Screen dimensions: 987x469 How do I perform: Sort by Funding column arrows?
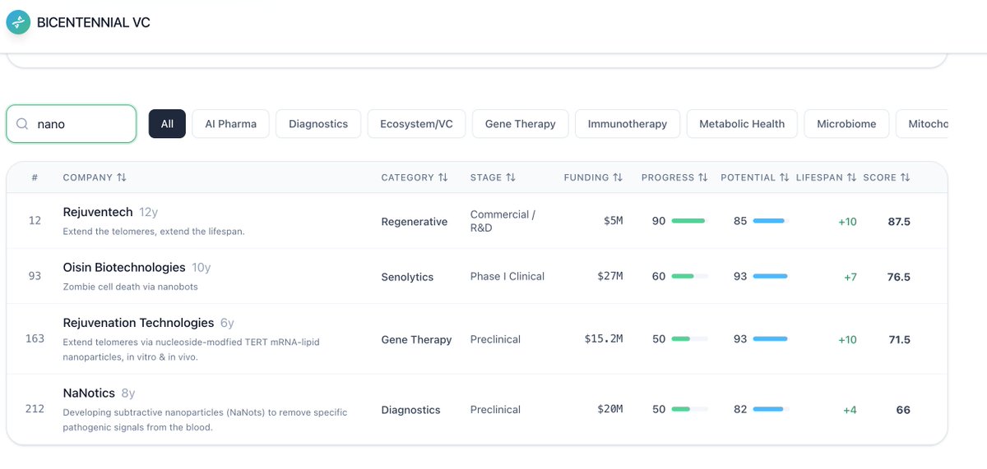pyautogui.click(x=618, y=177)
